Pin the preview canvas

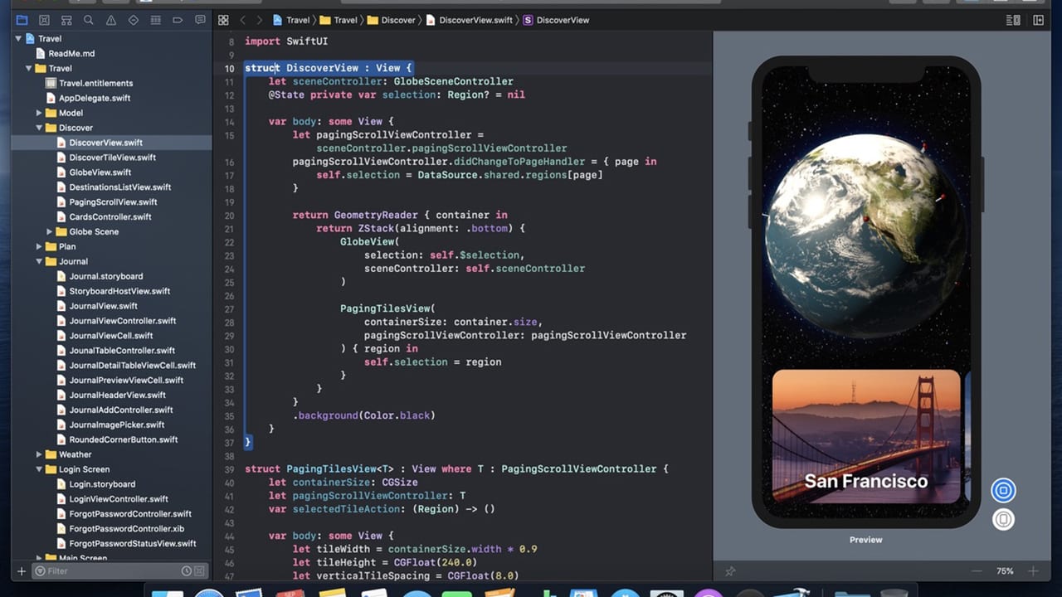click(x=730, y=571)
